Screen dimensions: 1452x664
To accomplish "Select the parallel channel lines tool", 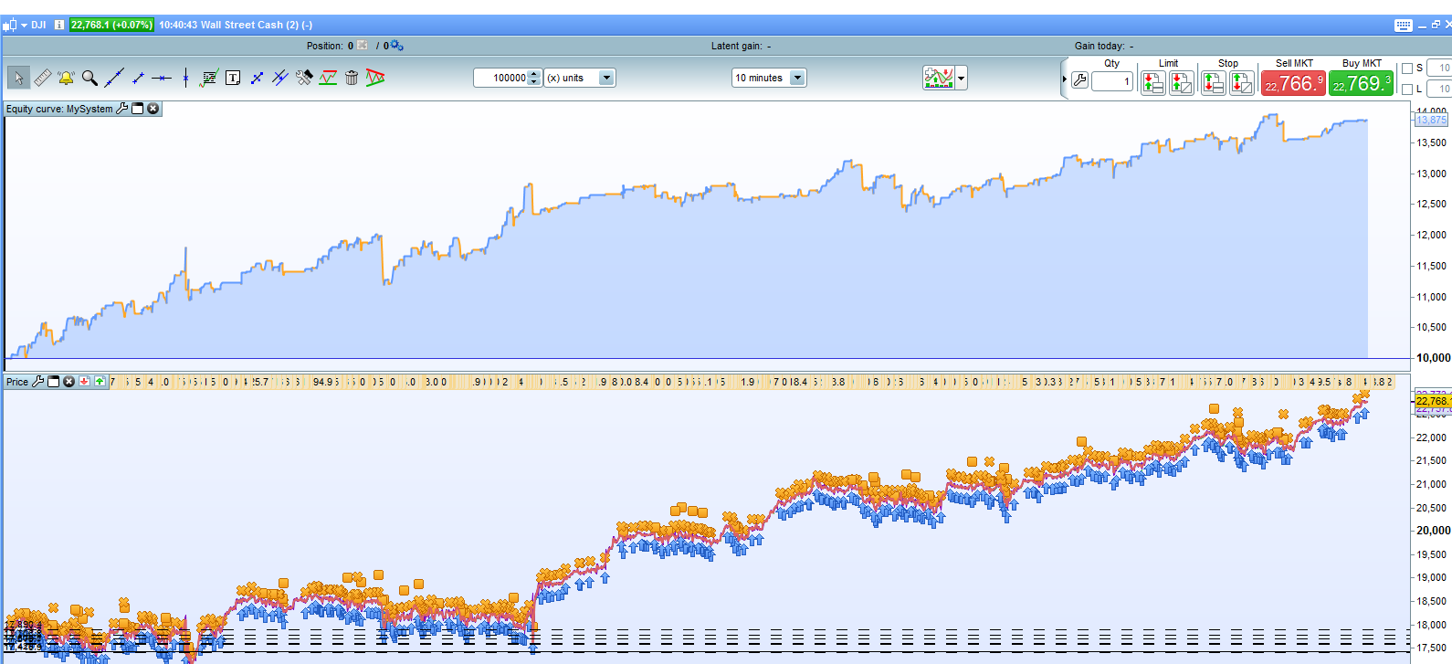I will 280,78.
